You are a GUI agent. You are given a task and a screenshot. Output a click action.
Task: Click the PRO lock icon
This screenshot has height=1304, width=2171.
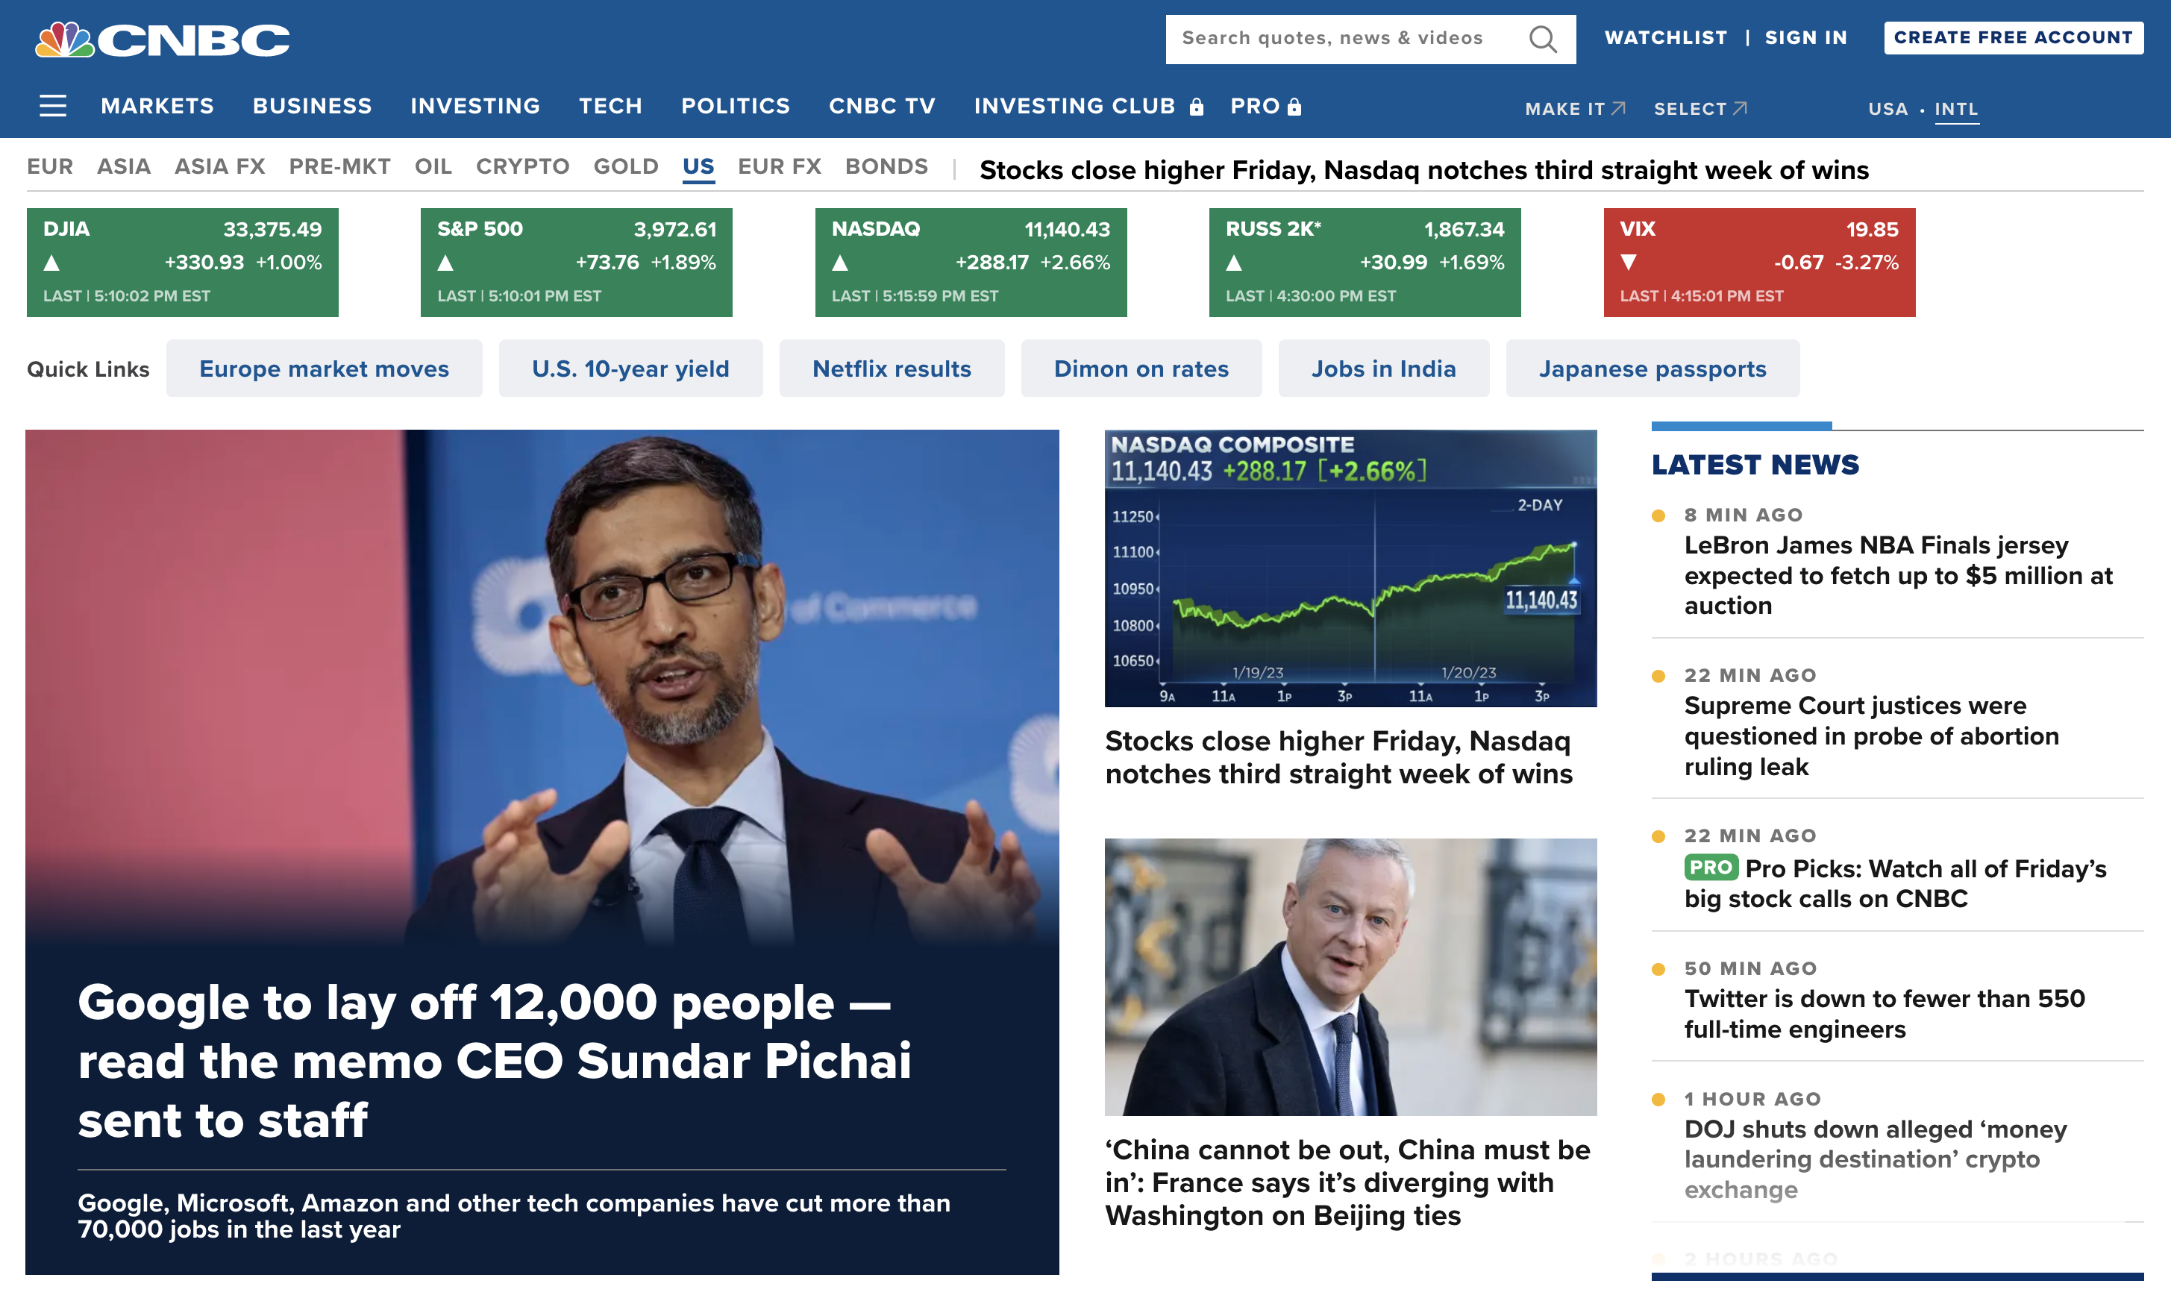pos(1294,107)
